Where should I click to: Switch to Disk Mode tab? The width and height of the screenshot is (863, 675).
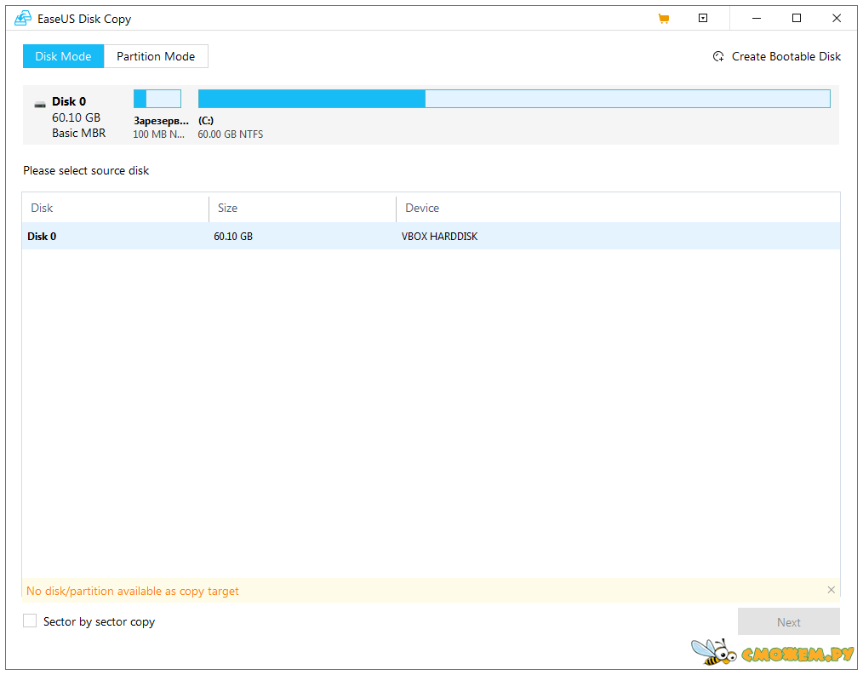63,56
